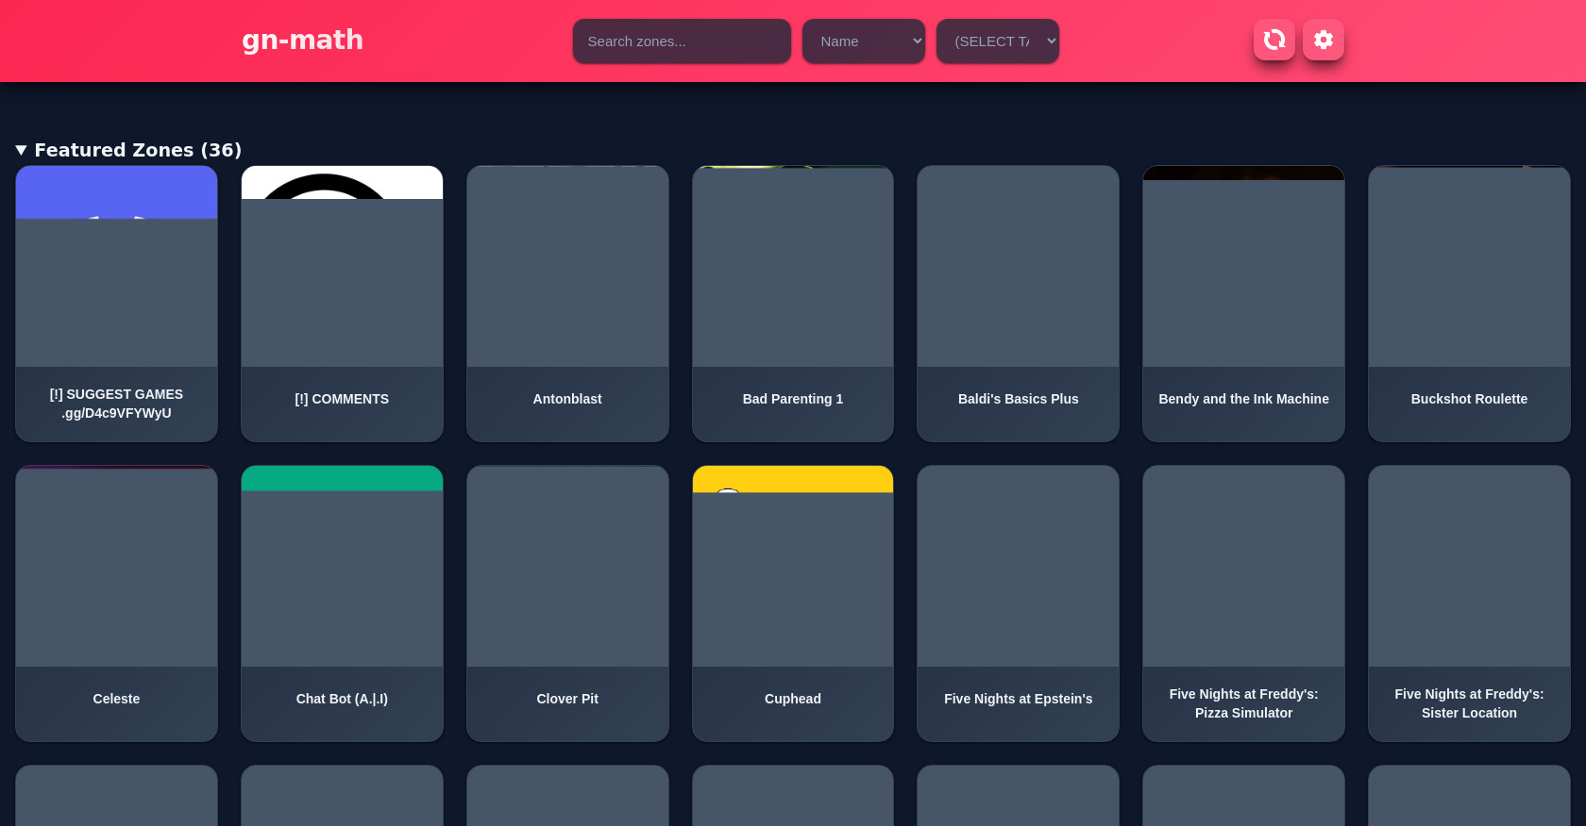Click the 'Cuphead' title text
Screen dimensions: 1586x826
pyautogui.click(x=793, y=699)
